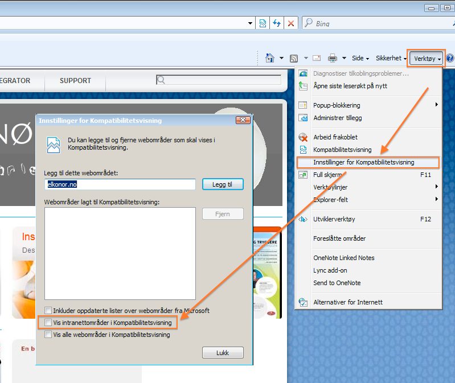Click the Home page icon
455x383 pixels.
270,58
